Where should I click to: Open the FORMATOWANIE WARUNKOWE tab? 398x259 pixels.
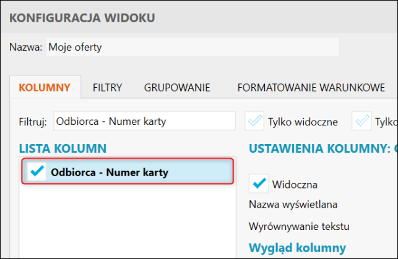point(311,87)
